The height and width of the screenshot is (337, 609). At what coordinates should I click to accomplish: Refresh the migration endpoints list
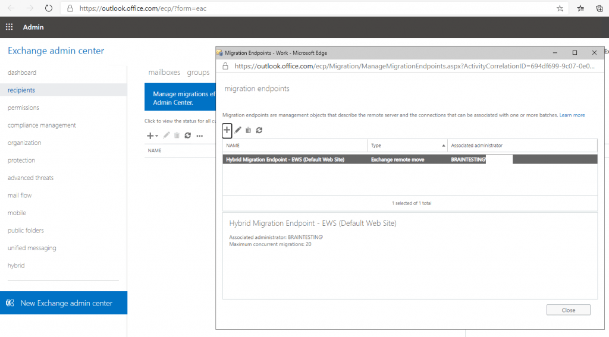259,130
